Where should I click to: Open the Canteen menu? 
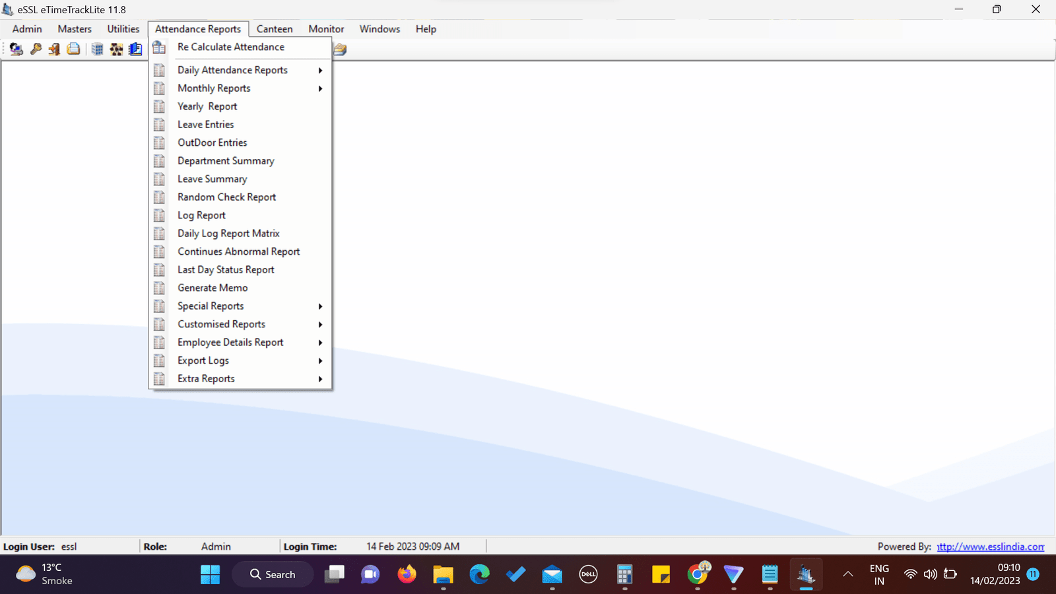tap(275, 29)
